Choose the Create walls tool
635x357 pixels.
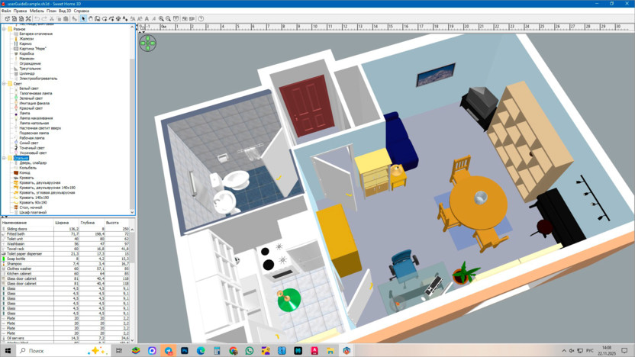(98, 18)
